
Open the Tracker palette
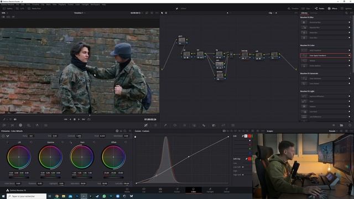(184, 125)
